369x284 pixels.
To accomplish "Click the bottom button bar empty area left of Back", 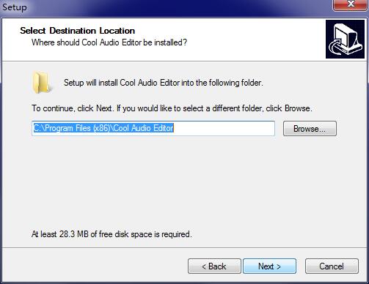I will coord(94,266).
